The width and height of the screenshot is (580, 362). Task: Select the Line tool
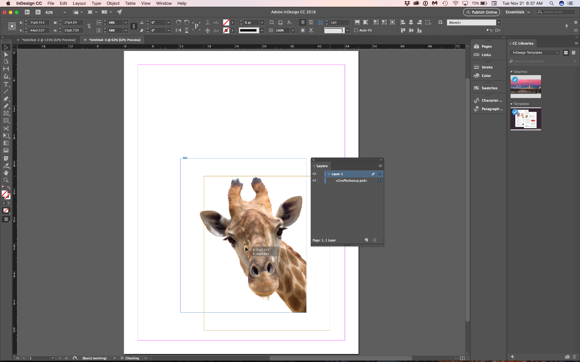[6, 92]
